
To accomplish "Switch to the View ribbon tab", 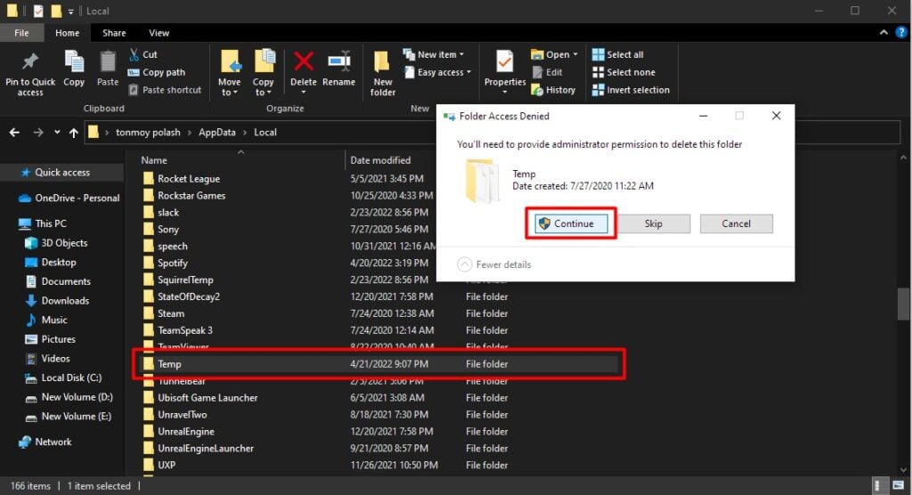I will point(159,33).
